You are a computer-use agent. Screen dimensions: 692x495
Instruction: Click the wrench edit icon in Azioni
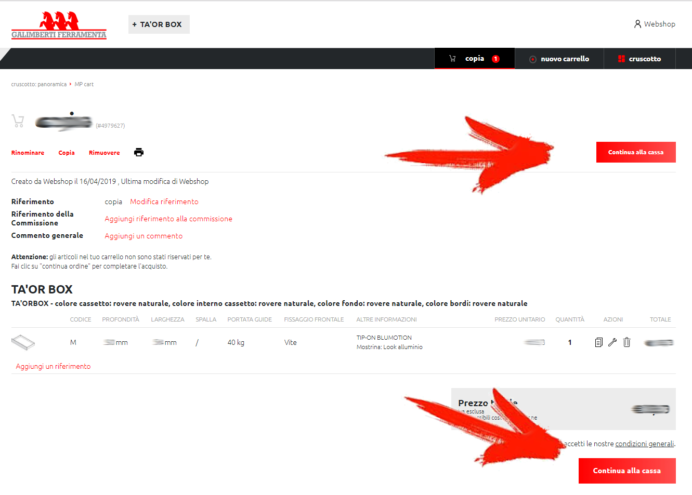pyautogui.click(x=612, y=342)
